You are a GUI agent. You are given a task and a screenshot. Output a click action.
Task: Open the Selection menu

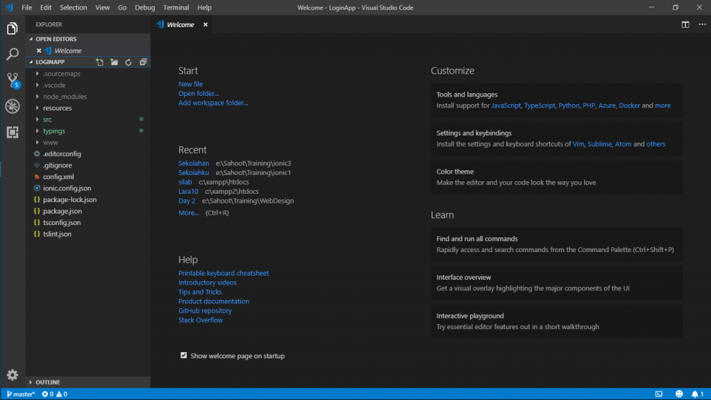click(74, 8)
